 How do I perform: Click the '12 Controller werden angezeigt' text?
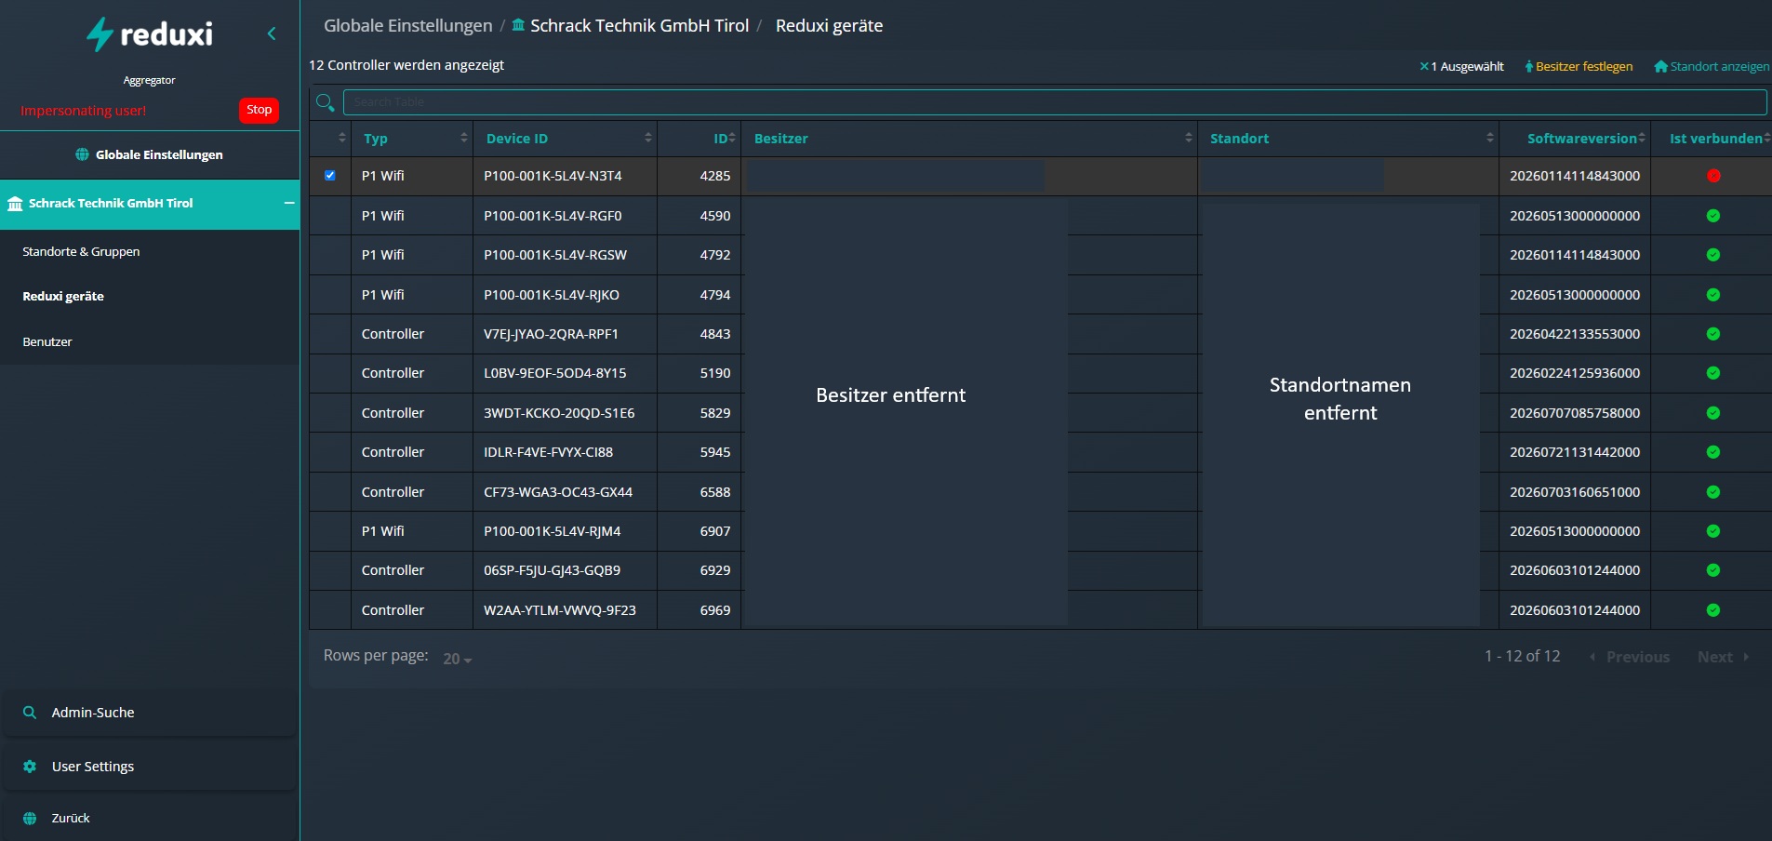406,65
